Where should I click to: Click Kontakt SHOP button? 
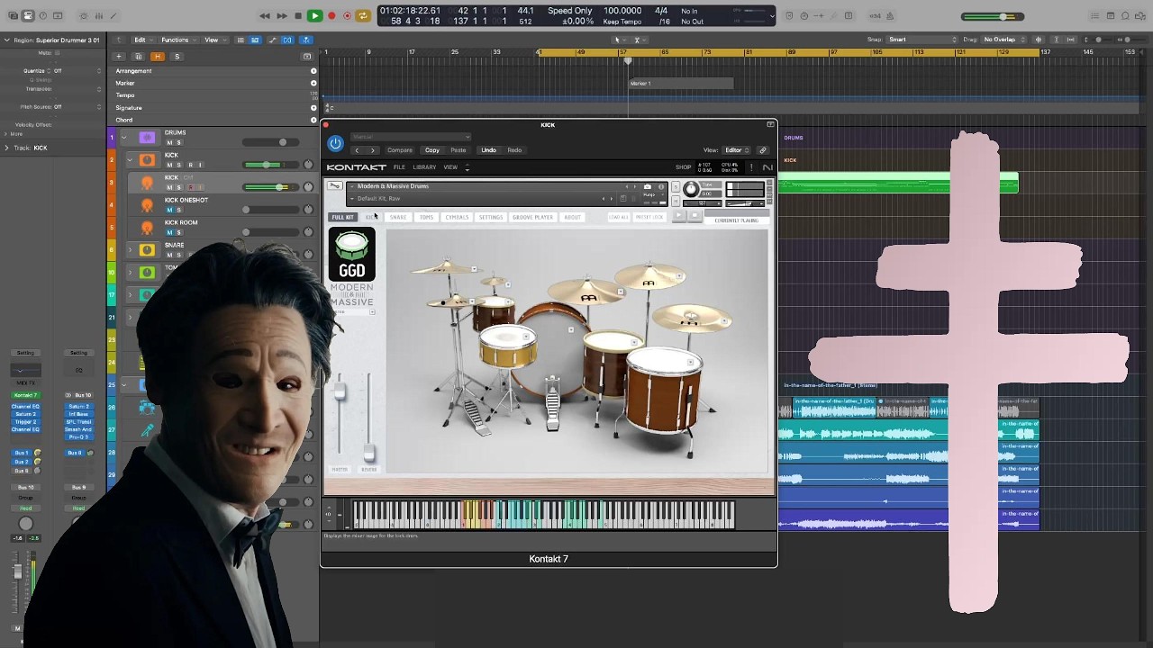tap(684, 167)
